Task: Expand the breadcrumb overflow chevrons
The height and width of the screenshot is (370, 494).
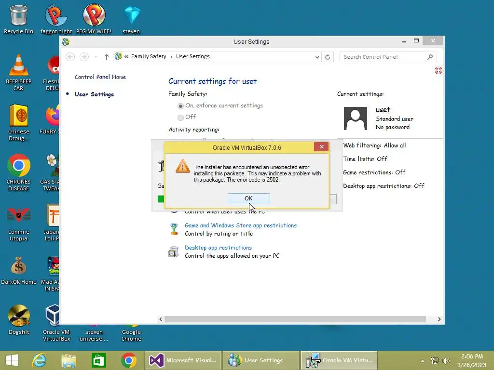Action: (126, 57)
